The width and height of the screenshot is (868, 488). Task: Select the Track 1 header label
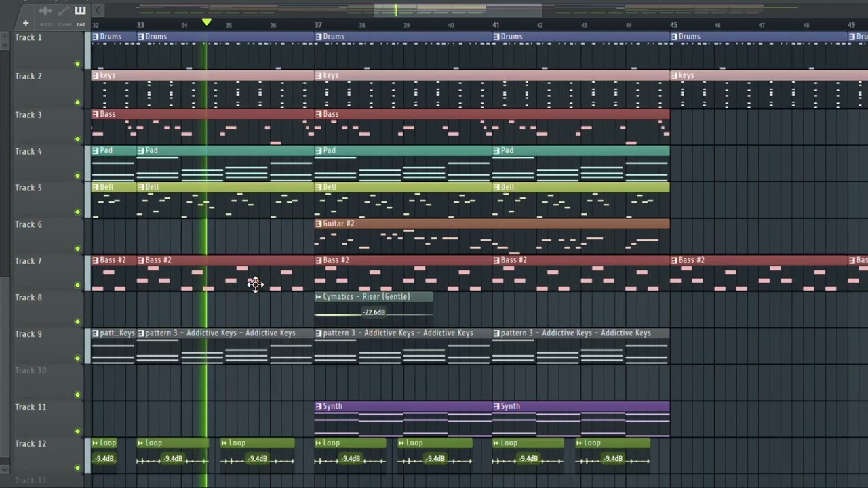click(x=28, y=37)
